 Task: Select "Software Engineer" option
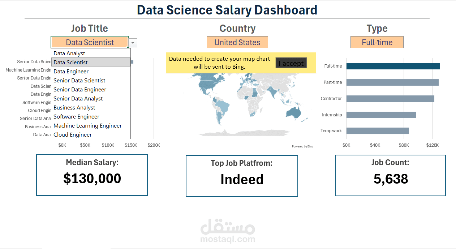(x=76, y=116)
